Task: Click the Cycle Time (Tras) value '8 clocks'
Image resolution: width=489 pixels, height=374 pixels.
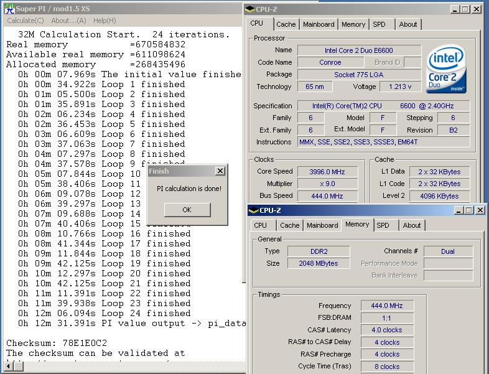Action: [x=387, y=367]
